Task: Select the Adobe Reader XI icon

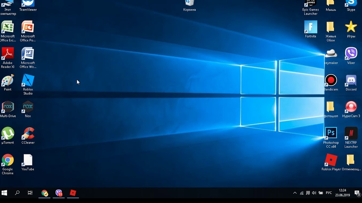Action: tap(8, 58)
